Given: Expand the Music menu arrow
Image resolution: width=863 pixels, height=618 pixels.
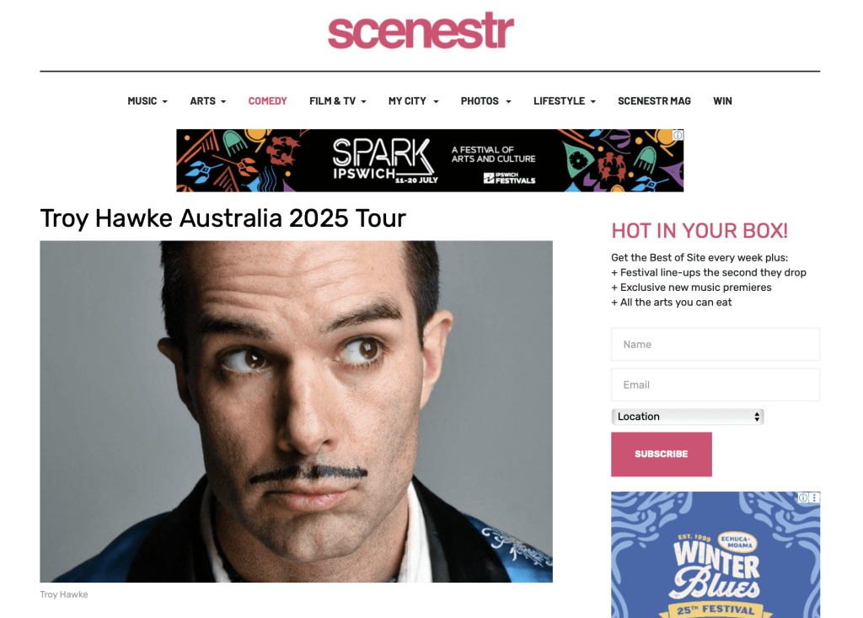Looking at the screenshot, I should pyautogui.click(x=165, y=102).
